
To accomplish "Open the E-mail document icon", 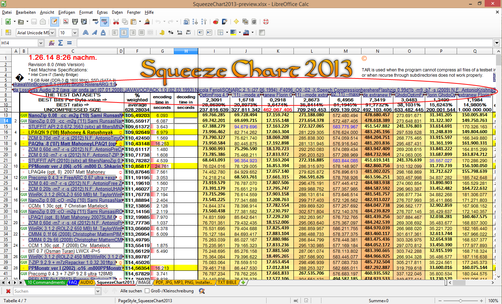I will click(x=43, y=22).
